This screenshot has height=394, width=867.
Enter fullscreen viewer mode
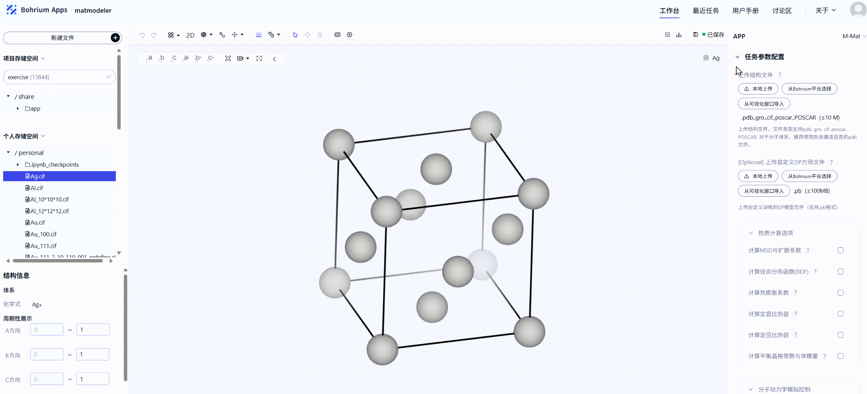point(259,59)
